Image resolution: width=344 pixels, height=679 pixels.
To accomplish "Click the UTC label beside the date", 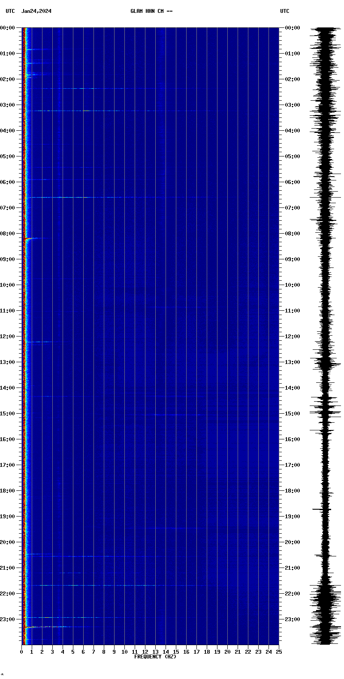I will click(x=10, y=11).
